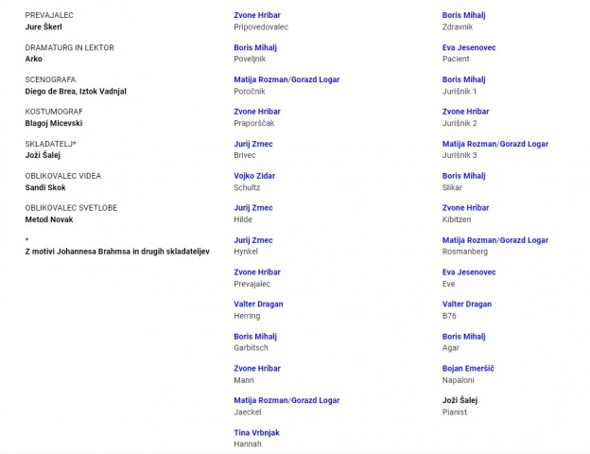
Task: Click the role name Hannah
Action: (248, 445)
